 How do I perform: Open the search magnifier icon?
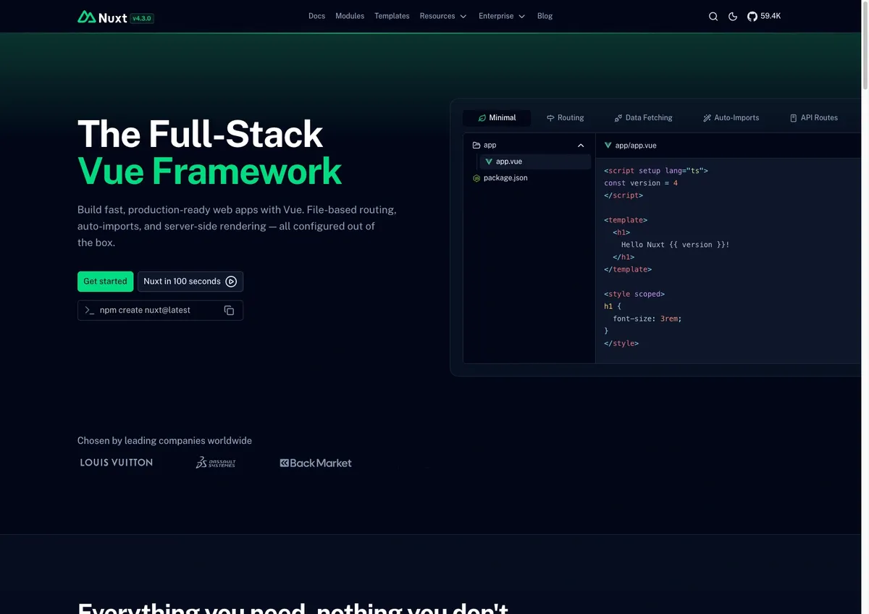tap(713, 16)
